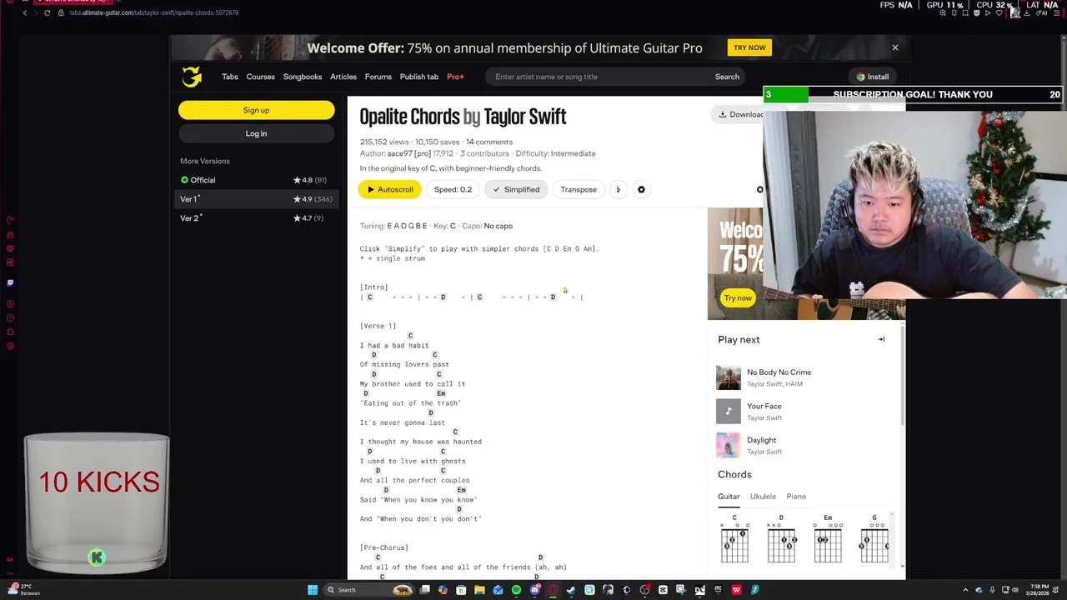The image size is (1067, 600).
Task: Open the Articles menu item
Action: pos(343,77)
